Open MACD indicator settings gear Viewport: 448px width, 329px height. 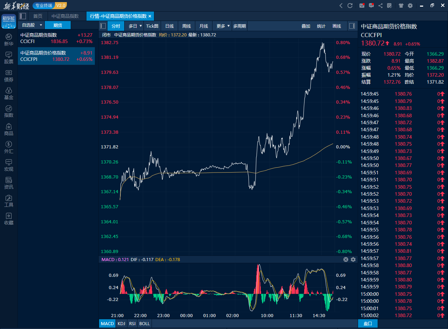point(353,259)
